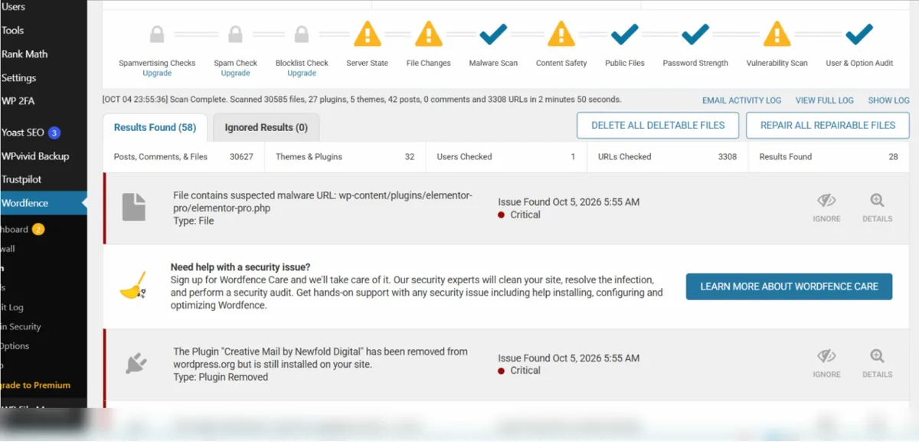Click Upgrade to Premium in sidebar

(x=35, y=385)
